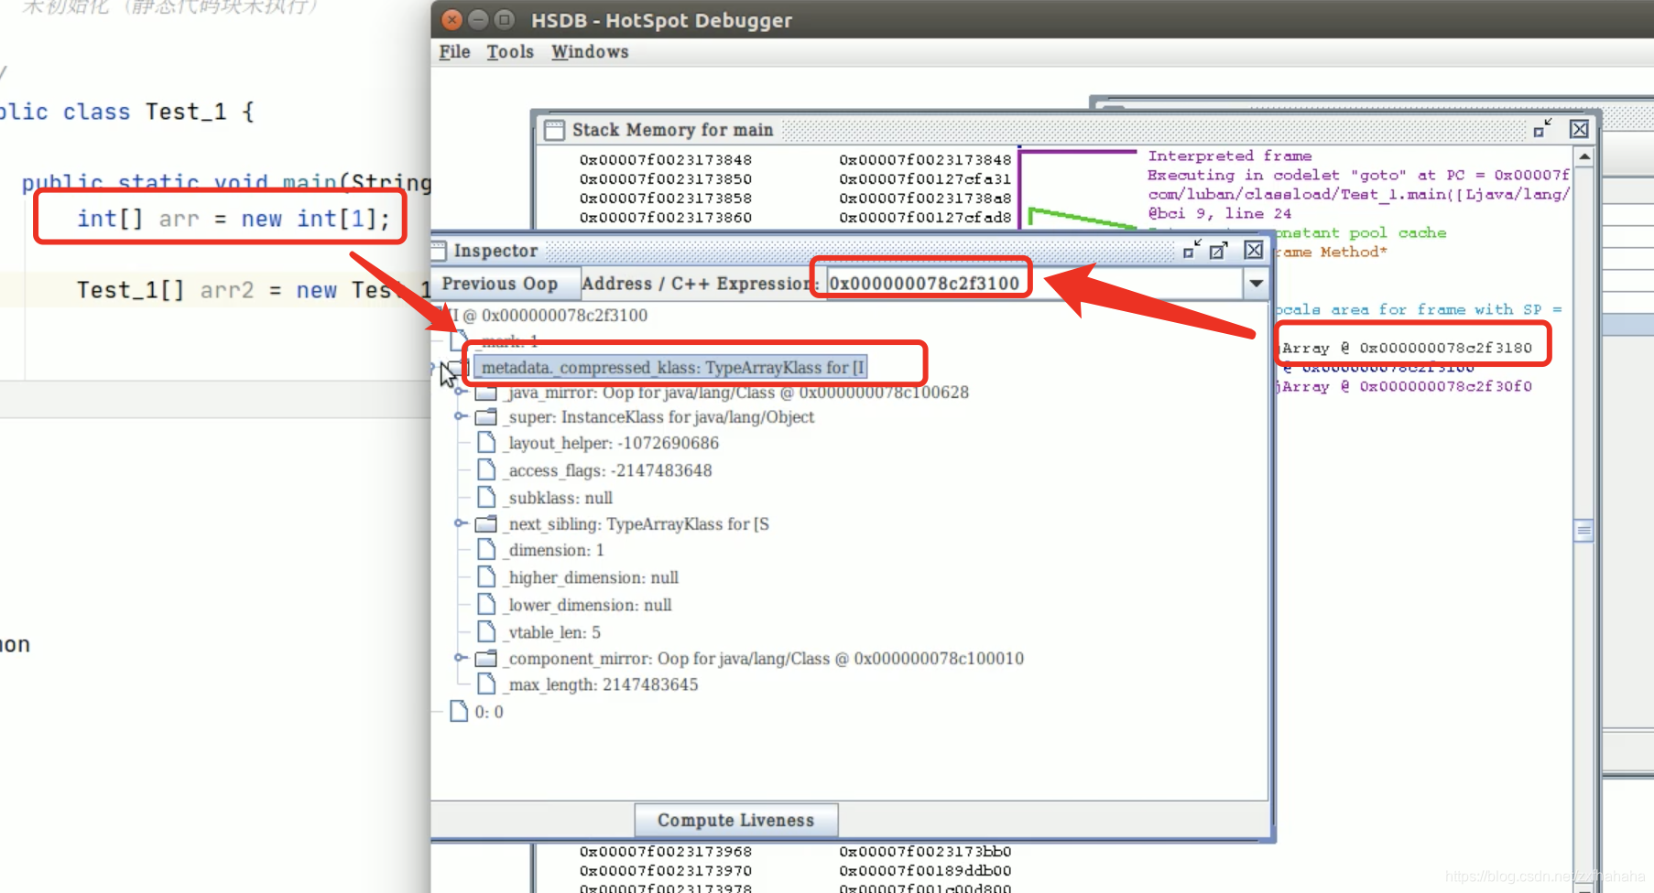Expand the _component_mirror tree node

point(461,658)
